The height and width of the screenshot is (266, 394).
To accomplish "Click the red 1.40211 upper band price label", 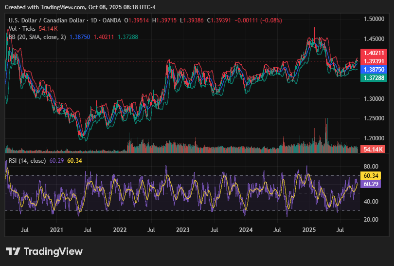I will 373,53.
